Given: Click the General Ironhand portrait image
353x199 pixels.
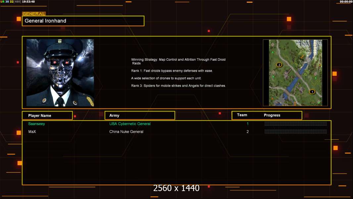Looking at the screenshot, I should 60,73.
